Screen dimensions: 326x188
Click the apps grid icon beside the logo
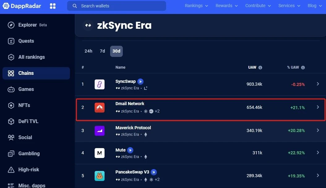point(53,6)
